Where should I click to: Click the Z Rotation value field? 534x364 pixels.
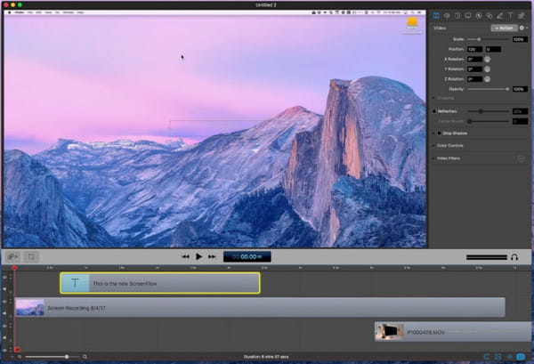(x=474, y=79)
